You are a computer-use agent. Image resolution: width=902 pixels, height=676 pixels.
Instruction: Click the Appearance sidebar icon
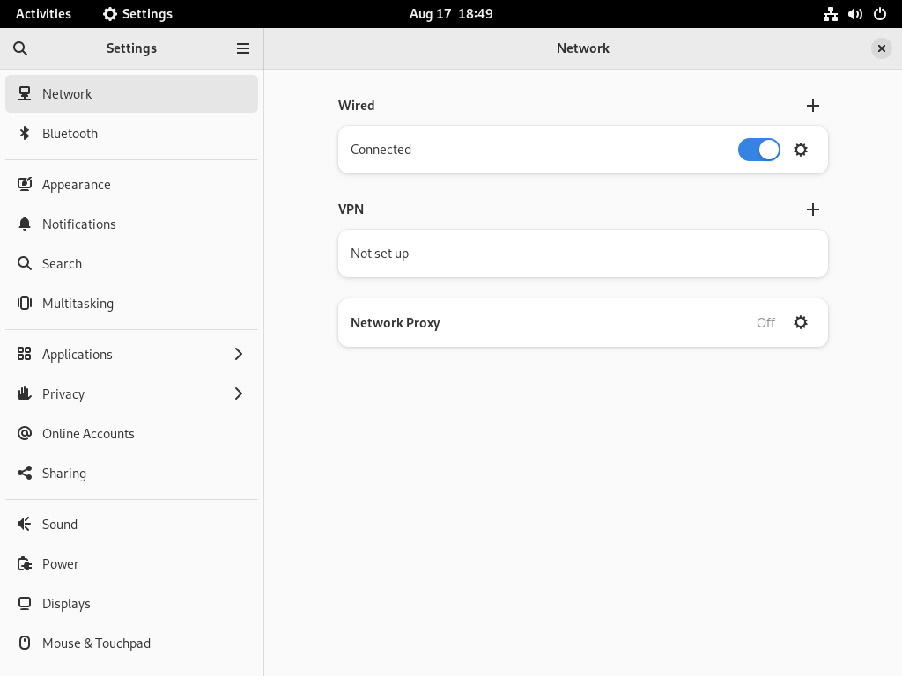coord(24,184)
